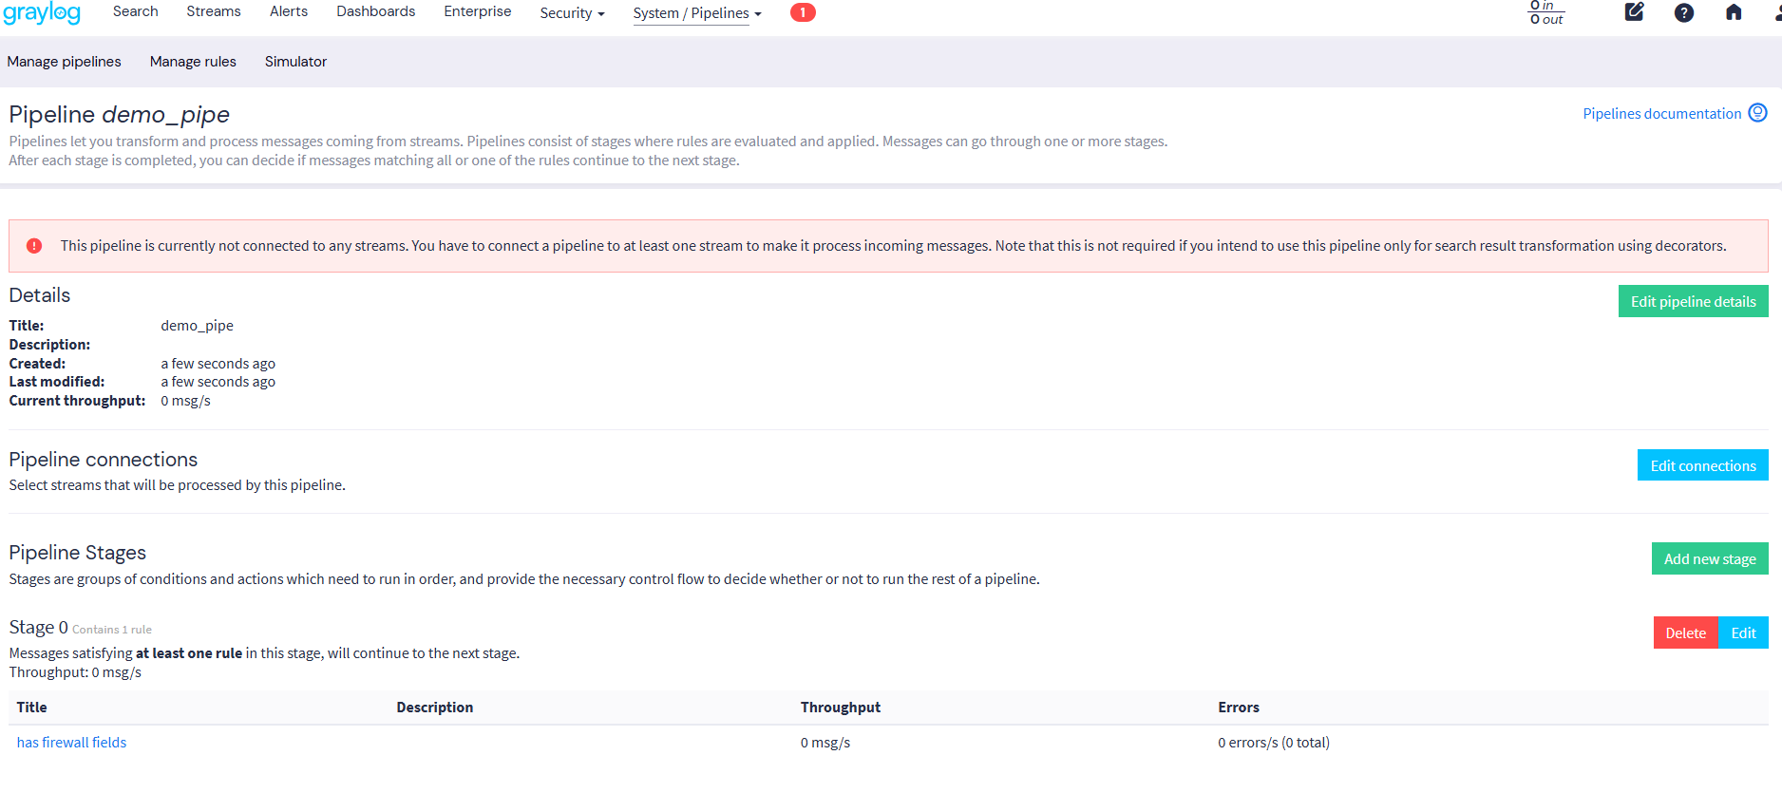Open the help question mark icon
Image resolution: width=1782 pixels, height=793 pixels.
pos(1683,12)
